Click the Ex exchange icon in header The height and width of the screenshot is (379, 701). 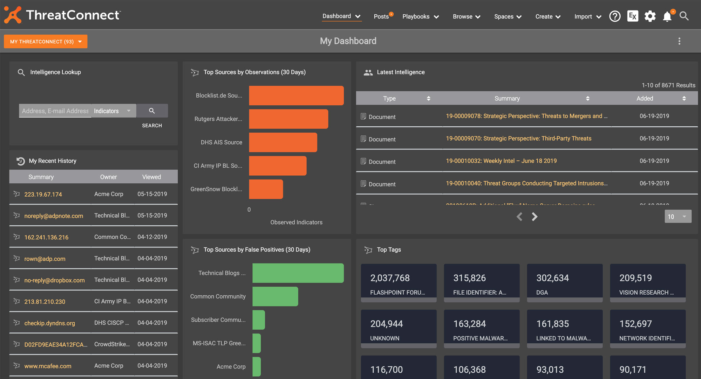633,16
